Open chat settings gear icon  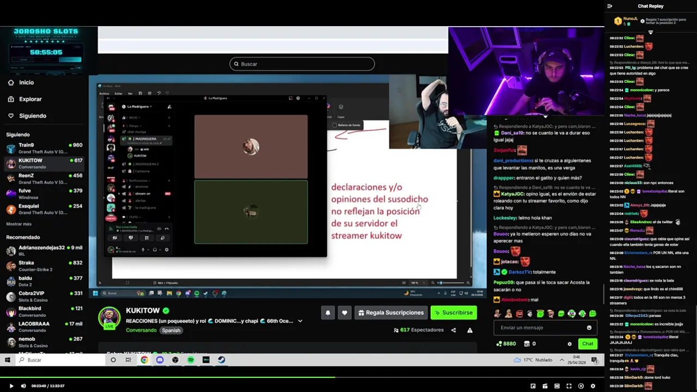(x=570, y=344)
